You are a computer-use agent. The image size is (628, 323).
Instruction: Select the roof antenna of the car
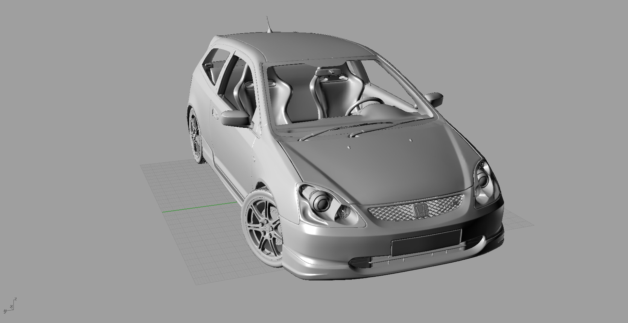tap(269, 24)
